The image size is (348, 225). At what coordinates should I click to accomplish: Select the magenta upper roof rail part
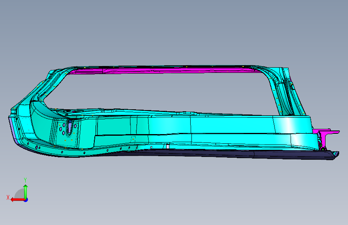[164, 70]
